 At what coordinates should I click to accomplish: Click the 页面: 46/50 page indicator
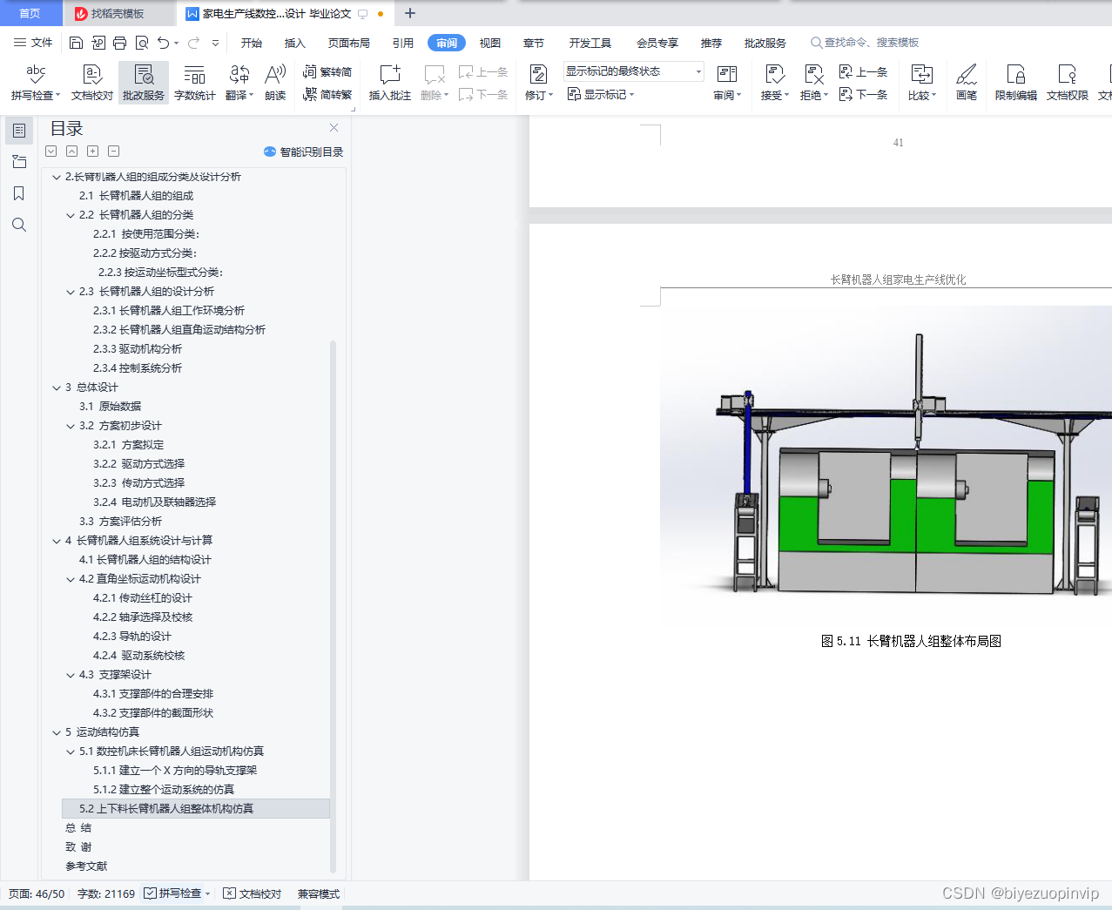(37, 893)
